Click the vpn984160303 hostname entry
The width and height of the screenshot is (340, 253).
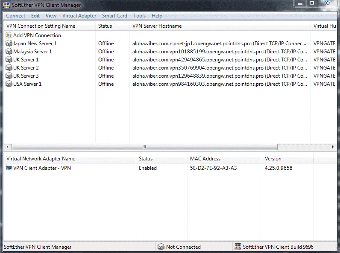[220, 84]
